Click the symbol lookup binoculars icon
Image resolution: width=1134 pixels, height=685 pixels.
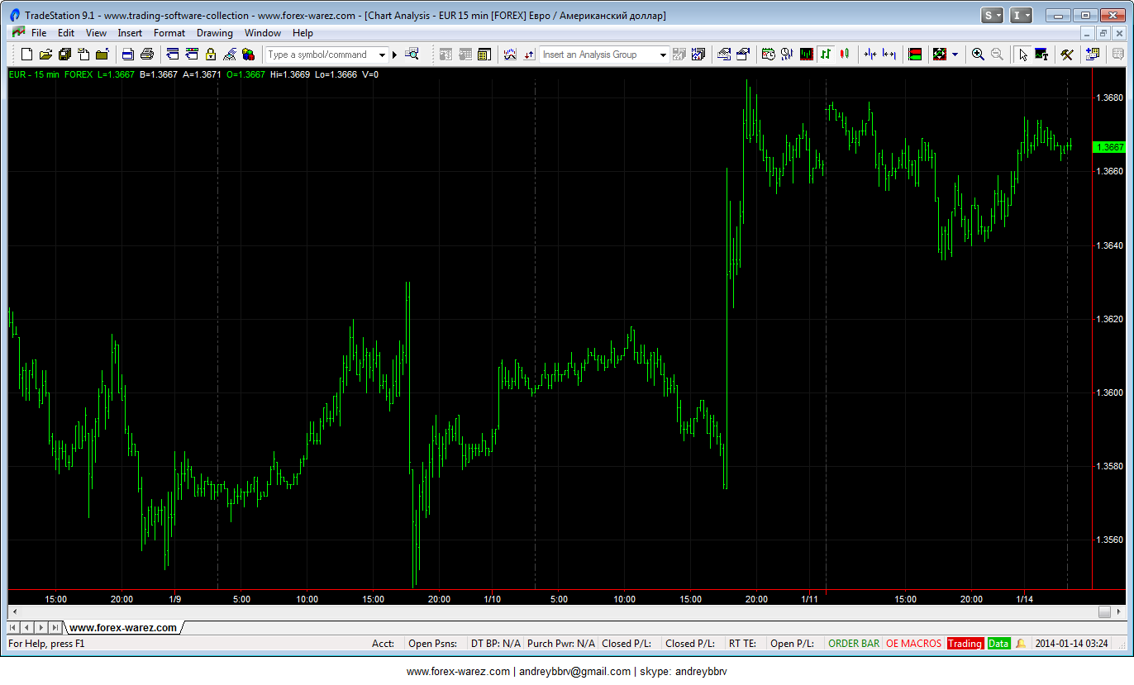coord(412,55)
